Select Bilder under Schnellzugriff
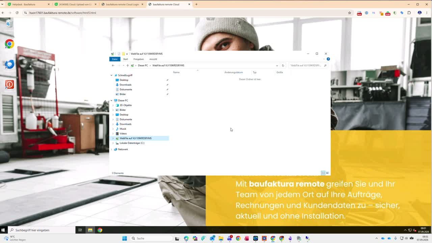This screenshot has width=432, height=243. click(x=123, y=94)
